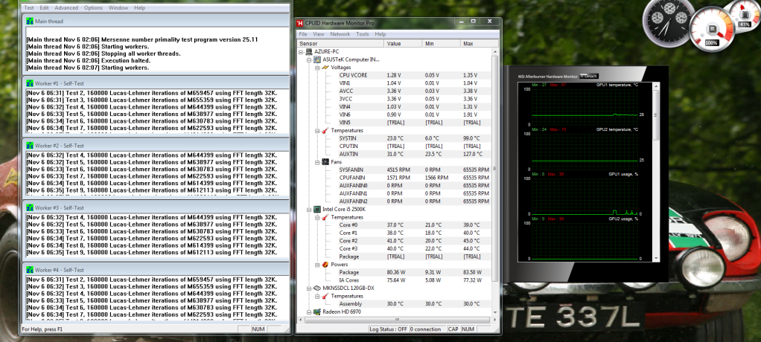Click the Sensor column header
The height and width of the screenshot is (342, 761).
340,44
